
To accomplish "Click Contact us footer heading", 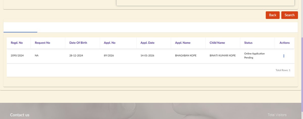I will (20, 115).
